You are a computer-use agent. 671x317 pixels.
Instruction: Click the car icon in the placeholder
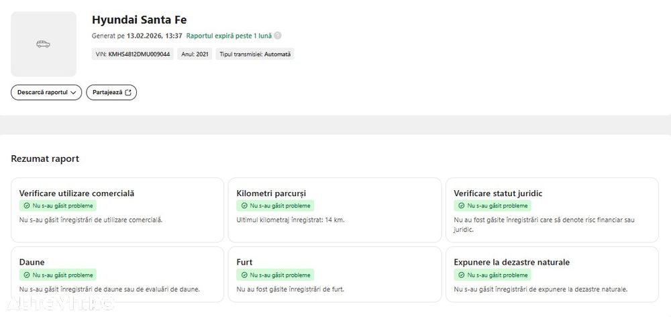pyautogui.click(x=43, y=44)
